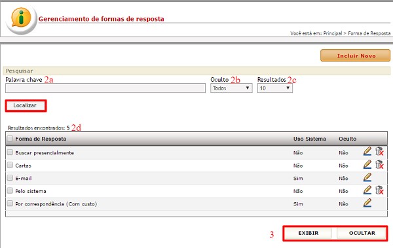Edit Por correspondência (Com custo) entry
The image size is (393, 248).
click(x=367, y=203)
